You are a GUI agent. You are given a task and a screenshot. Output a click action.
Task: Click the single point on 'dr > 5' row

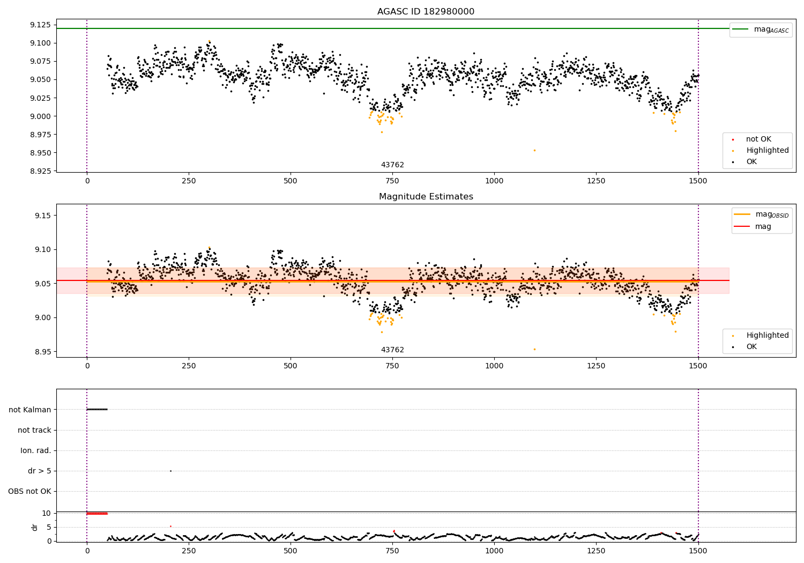coord(170,471)
